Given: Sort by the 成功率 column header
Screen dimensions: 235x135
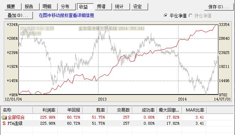Looking at the screenshot, I should (x=145, y=110).
